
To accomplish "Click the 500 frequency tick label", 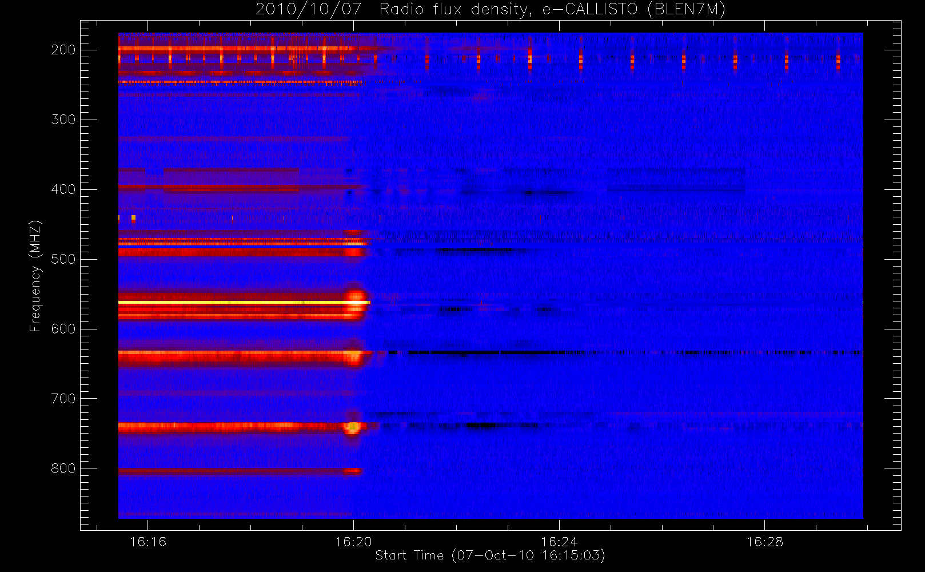I will [x=63, y=259].
